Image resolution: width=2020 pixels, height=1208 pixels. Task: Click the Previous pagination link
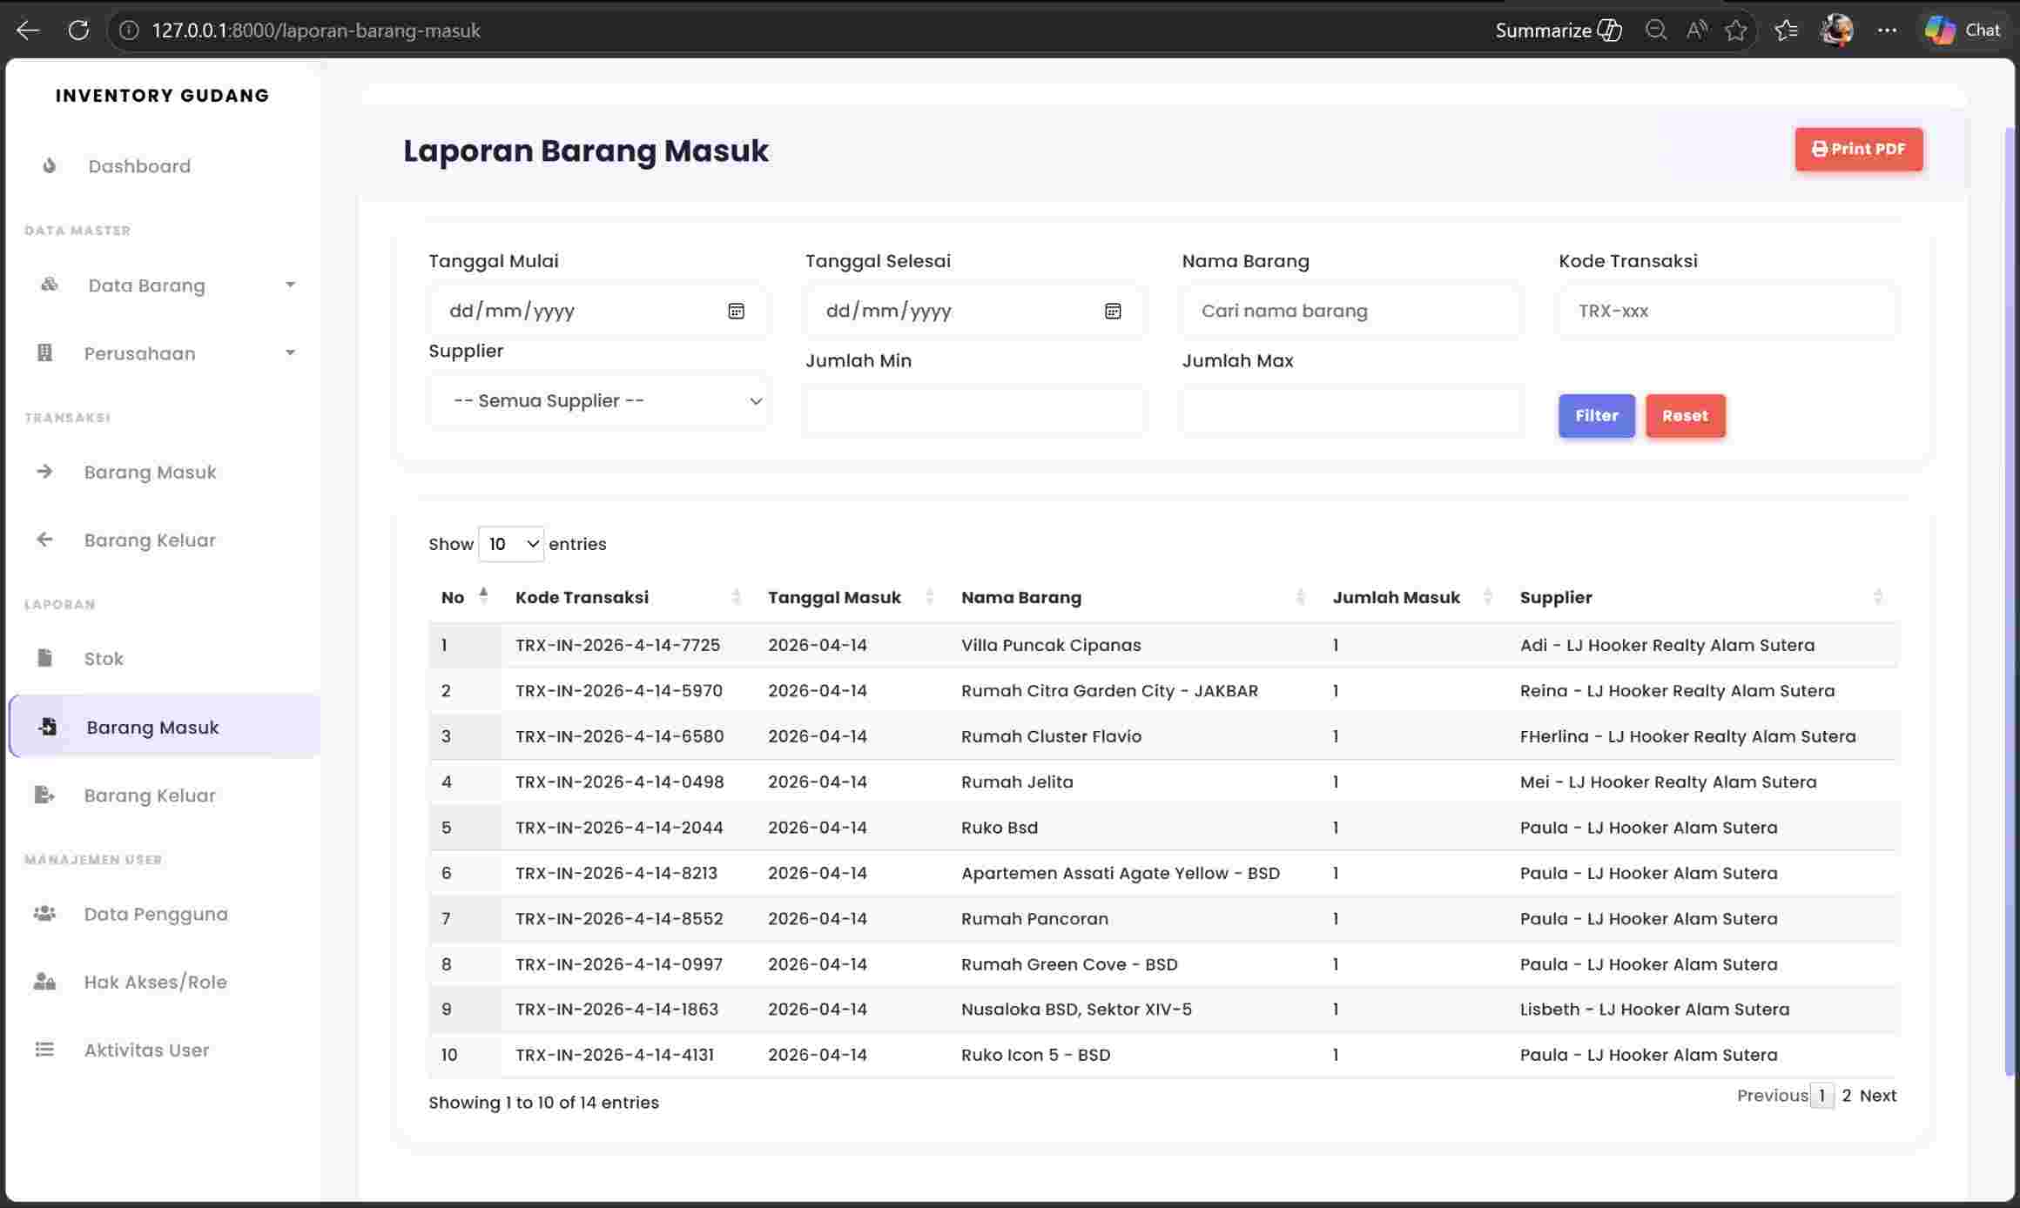(1772, 1095)
